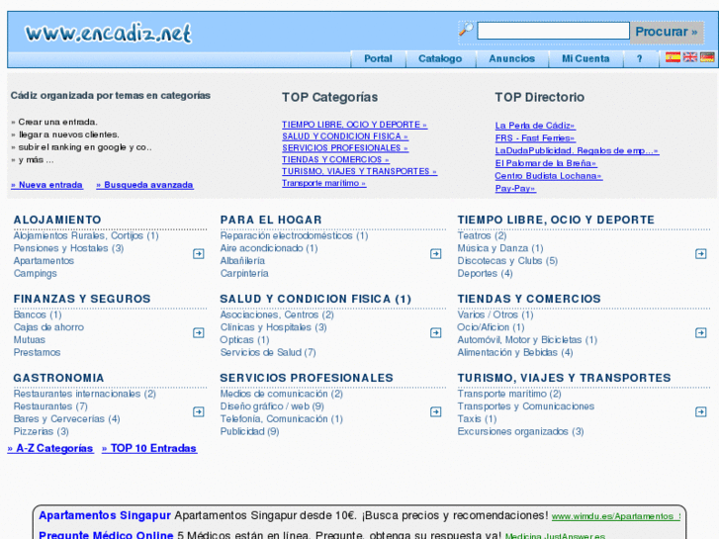Select Teatros (2) subcategory
The image size is (719, 539).
pos(482,235)
